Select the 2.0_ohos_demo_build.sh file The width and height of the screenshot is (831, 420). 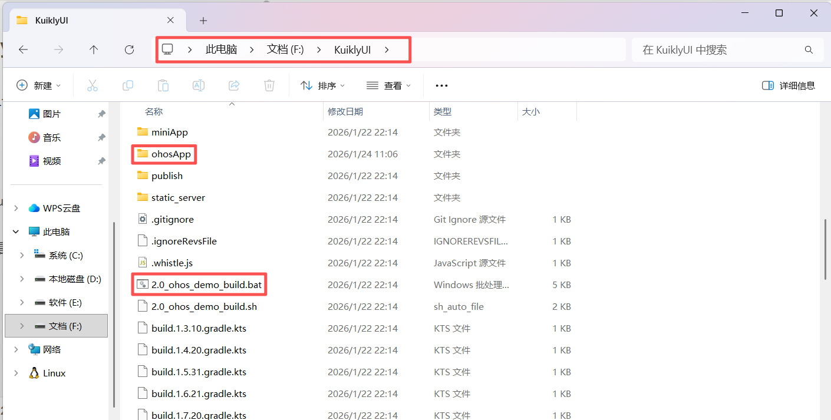tap(204, 306)
